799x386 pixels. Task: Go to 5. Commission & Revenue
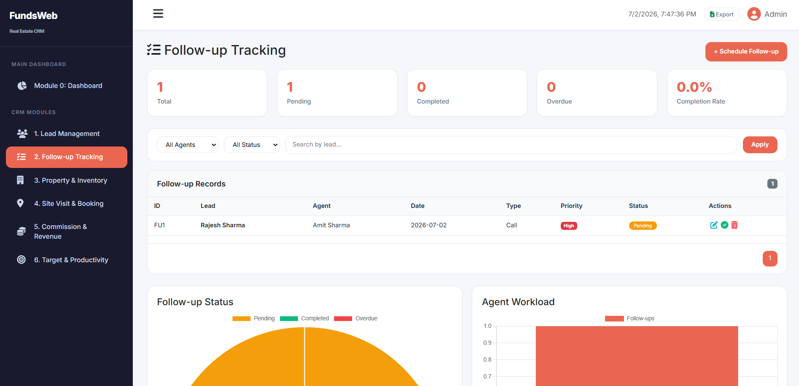coord(67,232)
